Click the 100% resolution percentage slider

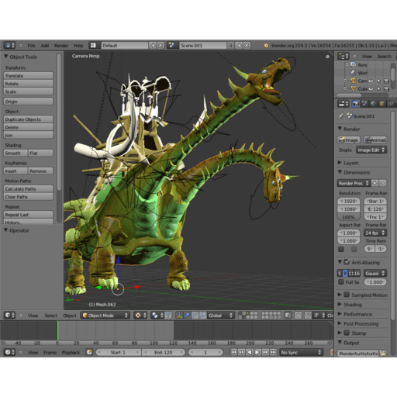(348, 217)
